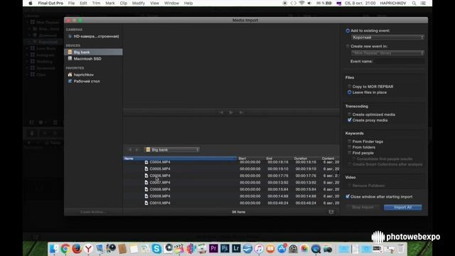
Task: Enable keywords From Finder tags
Action: tap(349, 142)
